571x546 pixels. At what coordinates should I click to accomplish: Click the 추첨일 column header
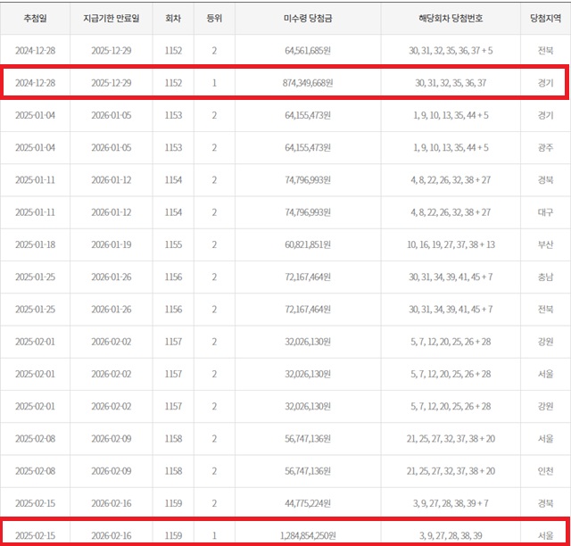[x=34, y=18]
